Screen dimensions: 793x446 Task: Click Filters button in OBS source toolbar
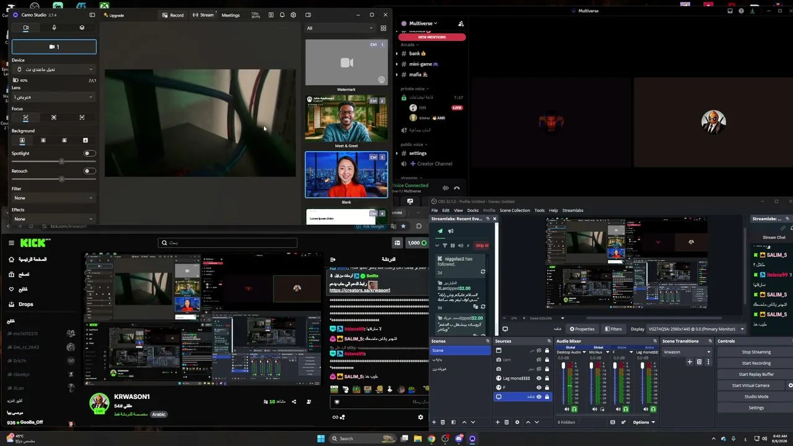613,329
